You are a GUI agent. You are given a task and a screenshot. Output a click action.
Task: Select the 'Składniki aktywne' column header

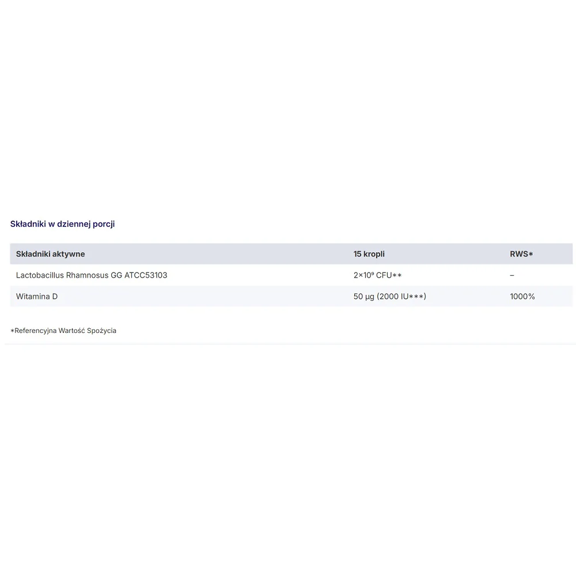(x=50, y=254)
